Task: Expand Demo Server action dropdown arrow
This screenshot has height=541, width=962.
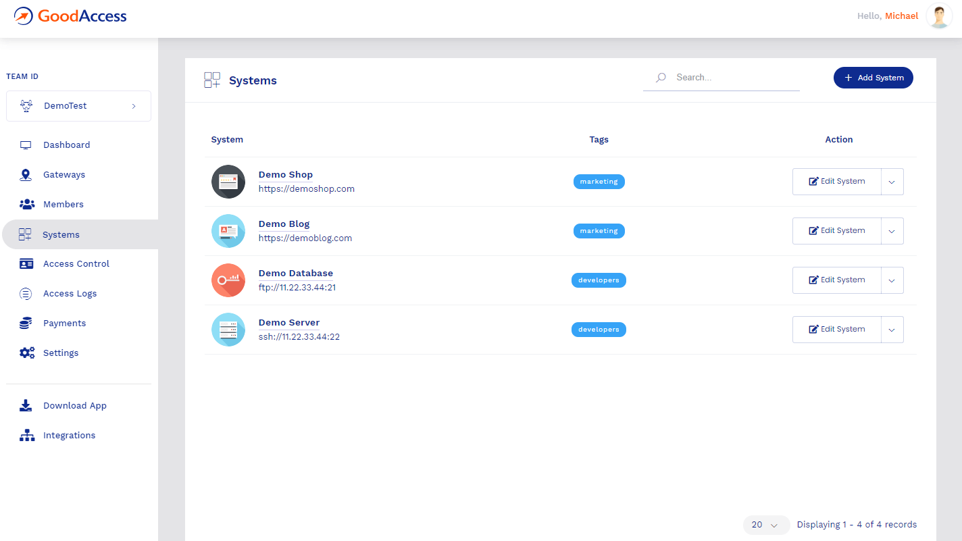Action: (x=892, y=330)
